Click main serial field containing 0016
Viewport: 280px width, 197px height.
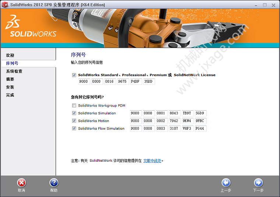[110, 81]
